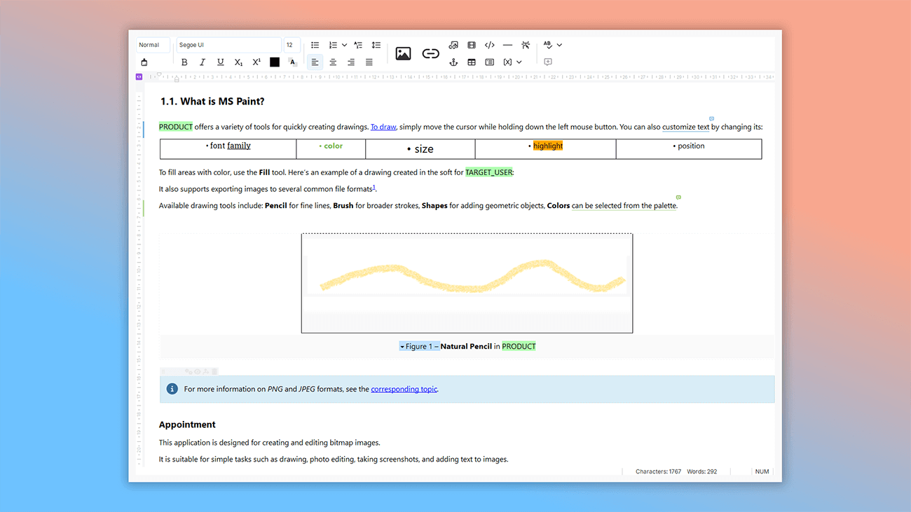
Task: Insert a table with the table icon
Action: [471, 62]
